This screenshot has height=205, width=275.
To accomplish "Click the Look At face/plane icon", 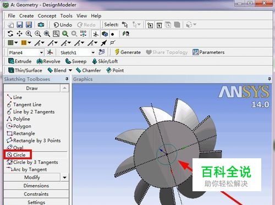I will click(126, 34).
